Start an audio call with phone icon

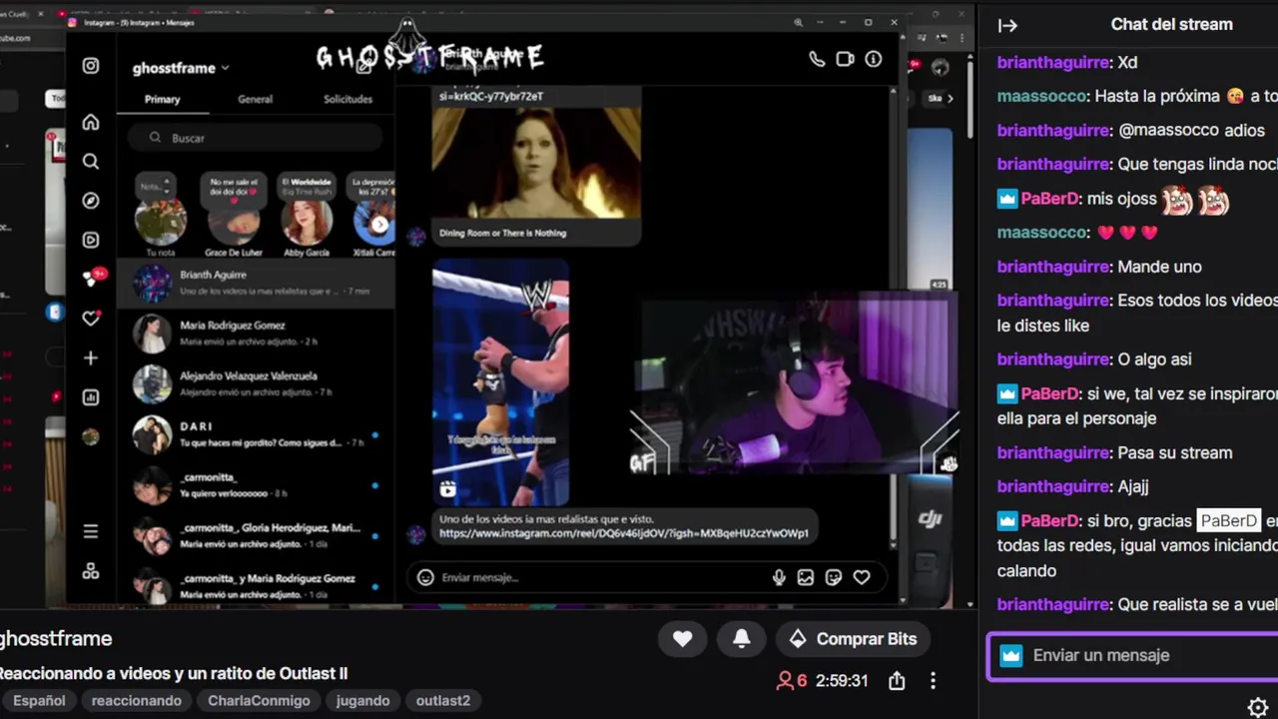(x=817, y=59)
